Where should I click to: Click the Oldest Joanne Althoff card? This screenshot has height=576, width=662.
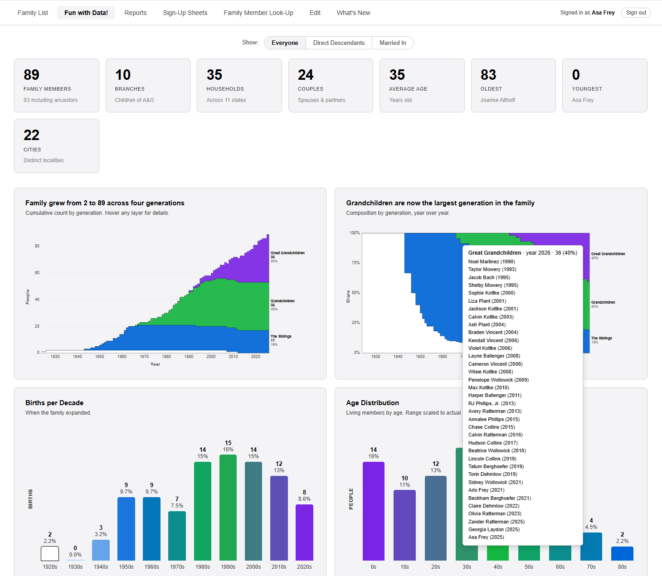pyautogui.click(x=513, y=85)
